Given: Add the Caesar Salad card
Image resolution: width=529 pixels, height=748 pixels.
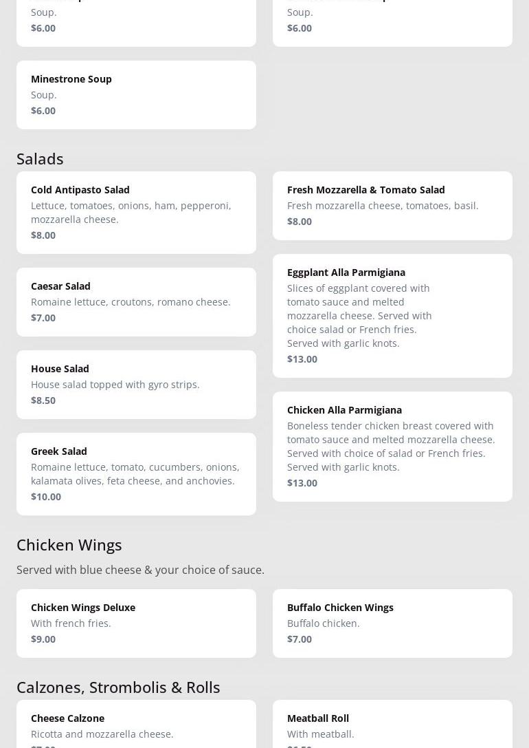Looking at the screenshot, I should click(136, 301).
